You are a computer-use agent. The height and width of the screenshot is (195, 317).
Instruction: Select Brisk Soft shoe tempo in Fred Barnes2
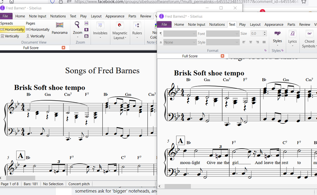coord(209,73)
